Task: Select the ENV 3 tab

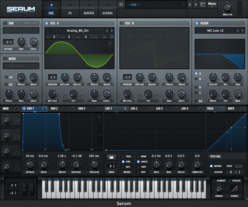Action: coord(90,109)
